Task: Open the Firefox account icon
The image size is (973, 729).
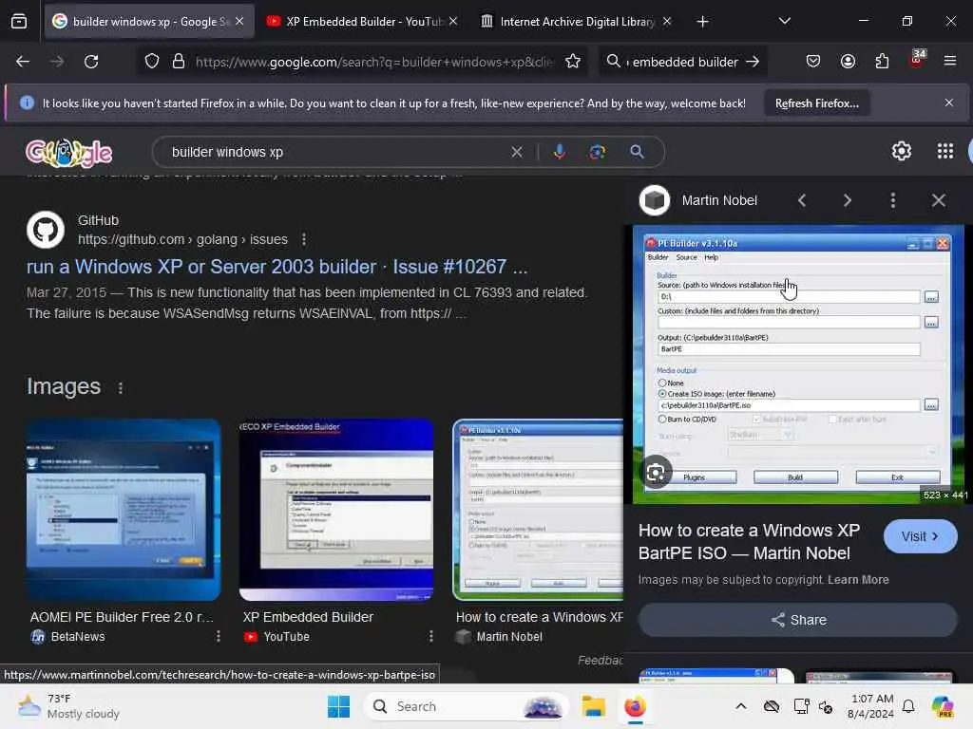Action: coord(848,62)
